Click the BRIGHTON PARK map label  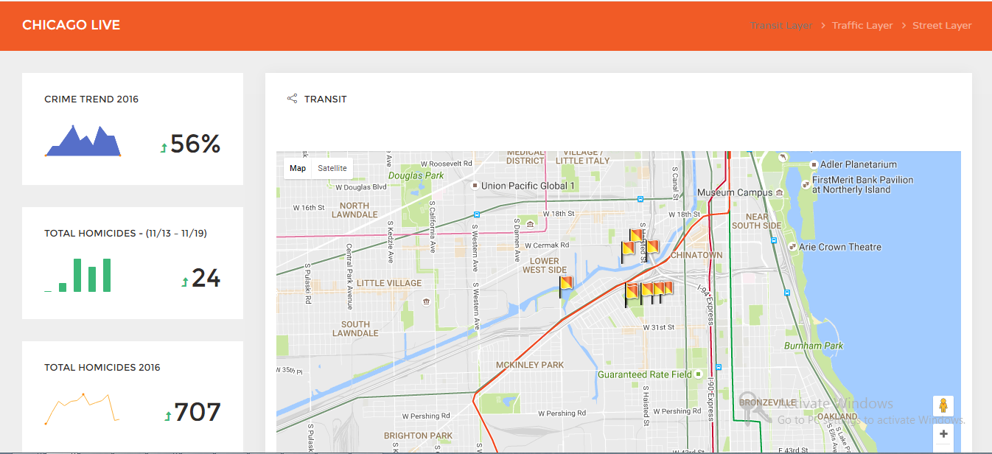[419, 436]
